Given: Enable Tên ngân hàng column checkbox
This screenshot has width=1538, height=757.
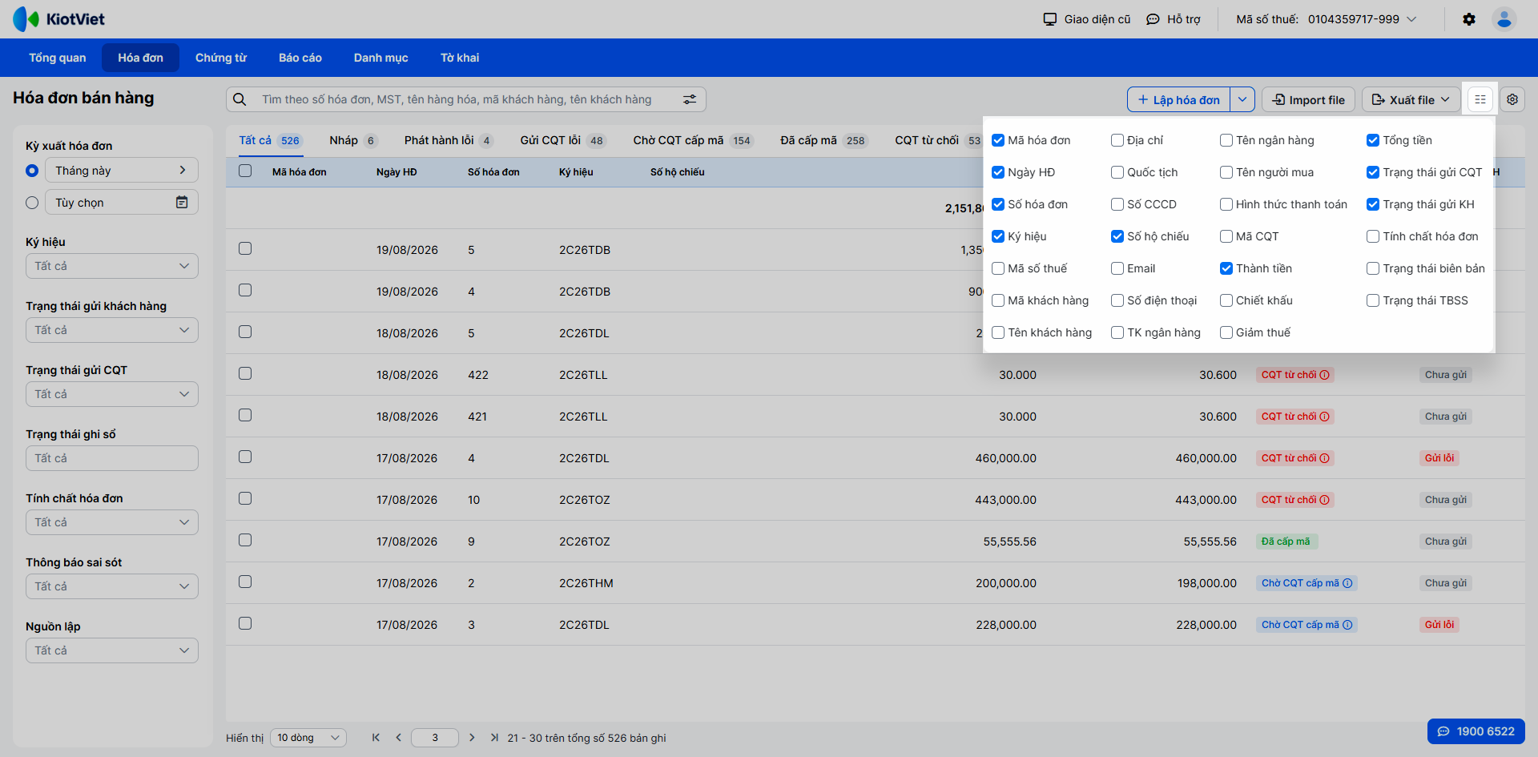Looking at the screenshot, I should click(1226, 140).
